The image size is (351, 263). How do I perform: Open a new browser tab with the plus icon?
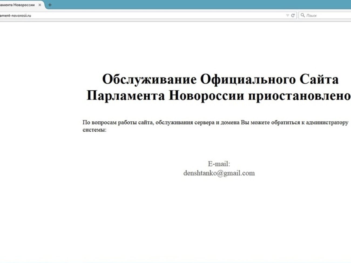[49, 5]
